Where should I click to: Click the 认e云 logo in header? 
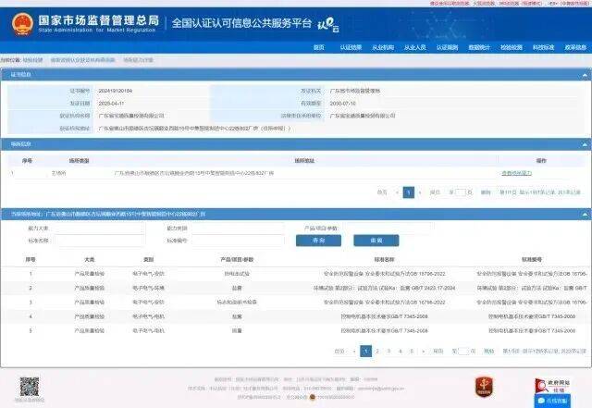tap(327, 25)
